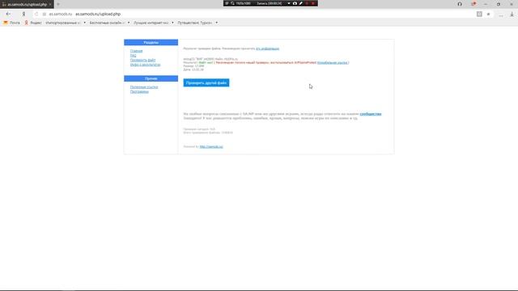Click the site info icon before the address
The height and width of the screenshot is (291, 518).
click(45, 15)
